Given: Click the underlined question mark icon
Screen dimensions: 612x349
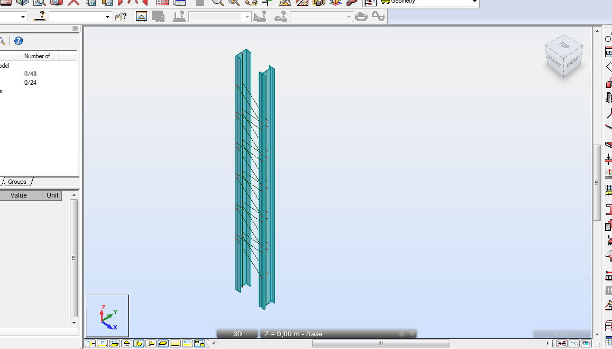Looking at the screenshot, I should pyautogui.click(x=40, y=16).
